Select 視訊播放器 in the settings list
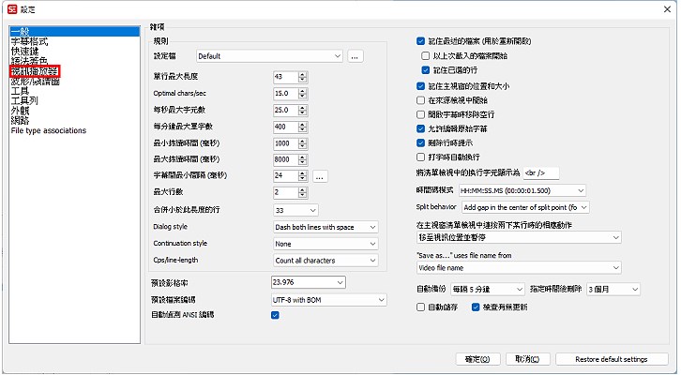681x375 pixels. pyautogui.click(x=35, y=71)
